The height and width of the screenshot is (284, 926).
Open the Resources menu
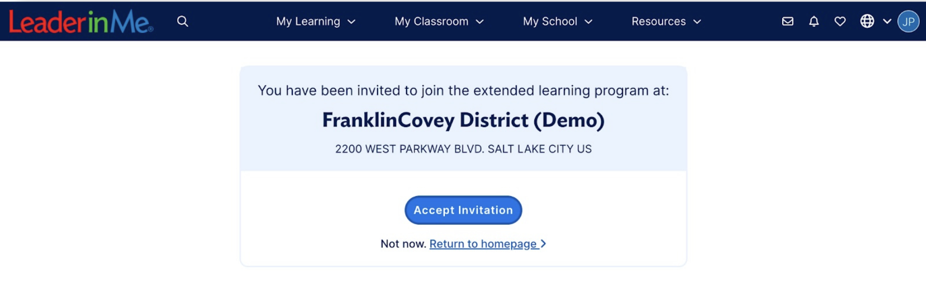click(x=666, y=21)
